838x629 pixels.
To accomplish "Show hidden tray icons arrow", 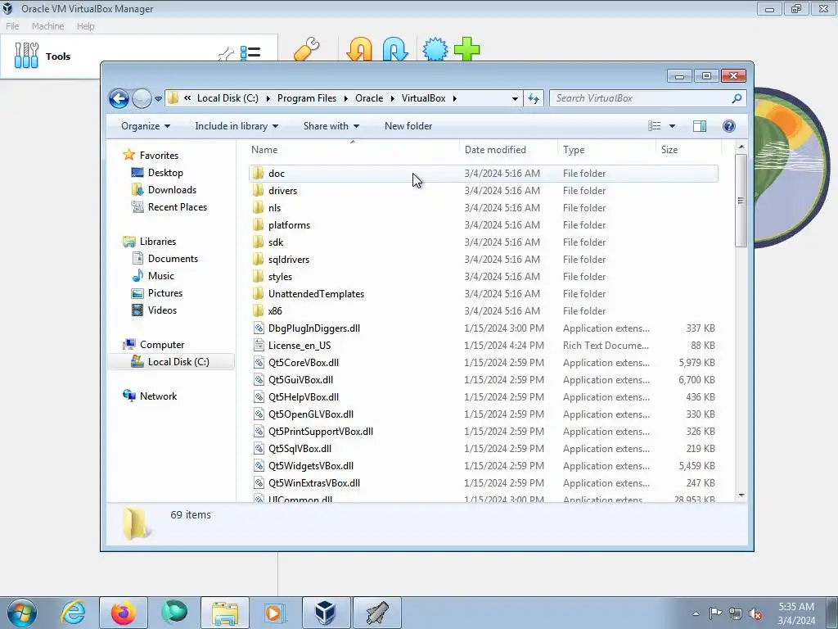I will (x=696, y=614).
